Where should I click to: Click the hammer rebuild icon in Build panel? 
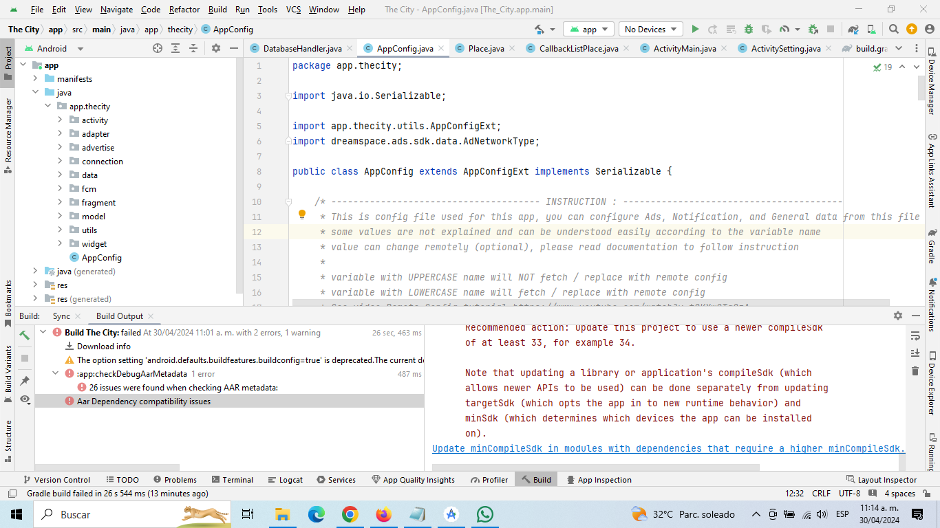tap(25, 335)
